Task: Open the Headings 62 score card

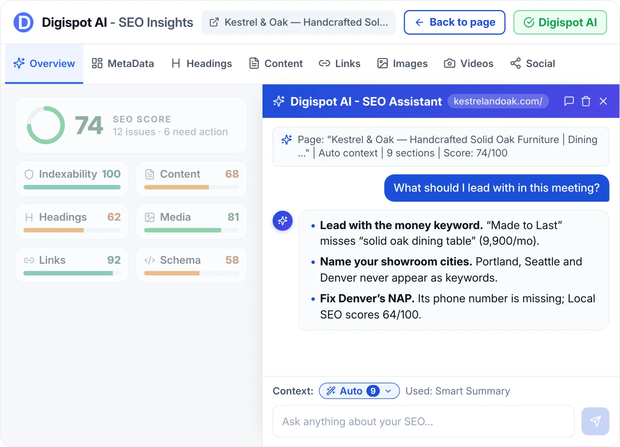Action: click(x=72, y=222)
